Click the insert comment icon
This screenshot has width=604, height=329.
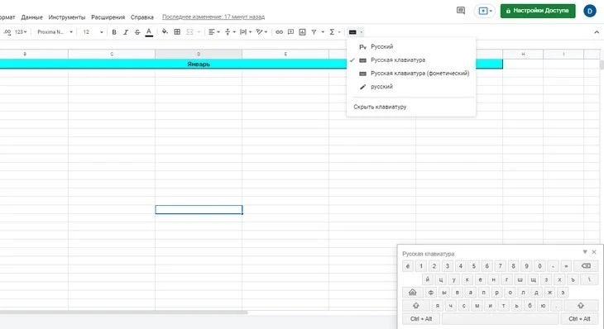(x=290, y=32)
